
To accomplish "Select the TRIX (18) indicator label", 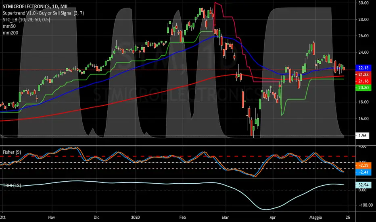I will 12,185.
